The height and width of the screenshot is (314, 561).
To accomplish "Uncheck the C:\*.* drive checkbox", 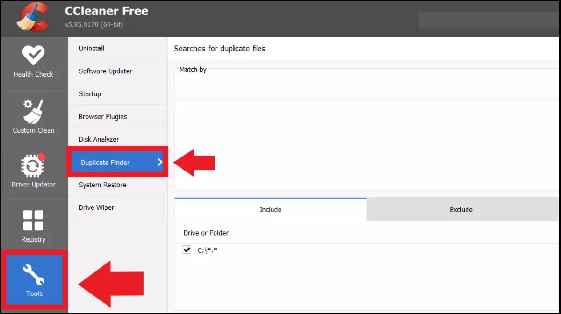I will point(187,250).
